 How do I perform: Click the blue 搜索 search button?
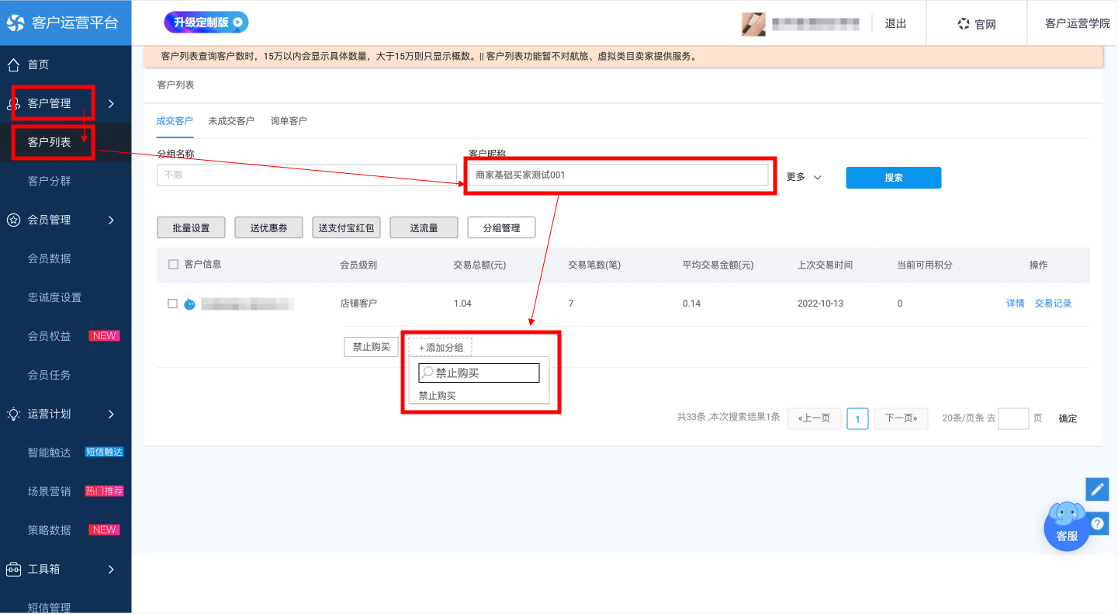(893, 177)
